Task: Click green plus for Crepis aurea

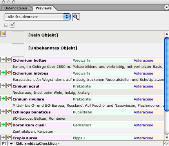Action: coord(3,137)
